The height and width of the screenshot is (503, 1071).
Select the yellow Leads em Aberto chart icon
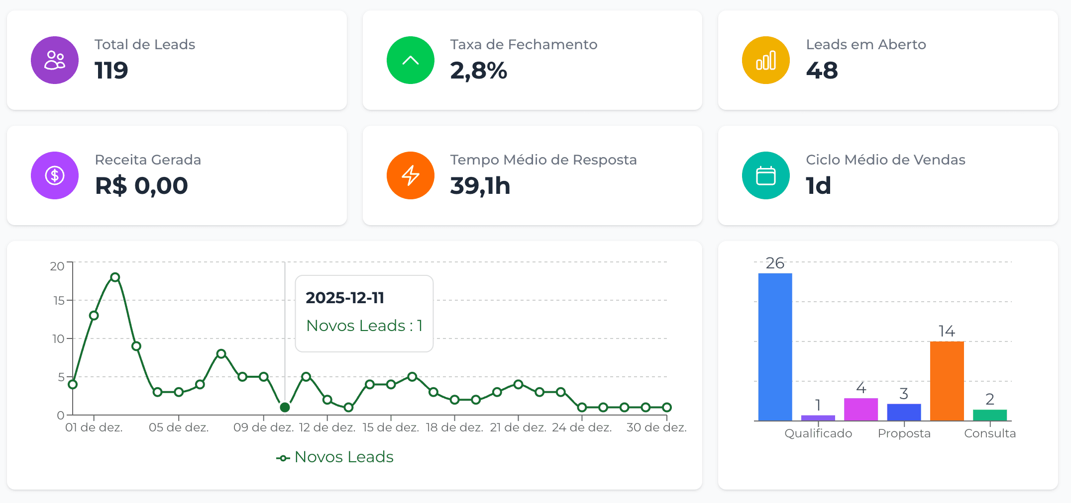pos(765,60)
